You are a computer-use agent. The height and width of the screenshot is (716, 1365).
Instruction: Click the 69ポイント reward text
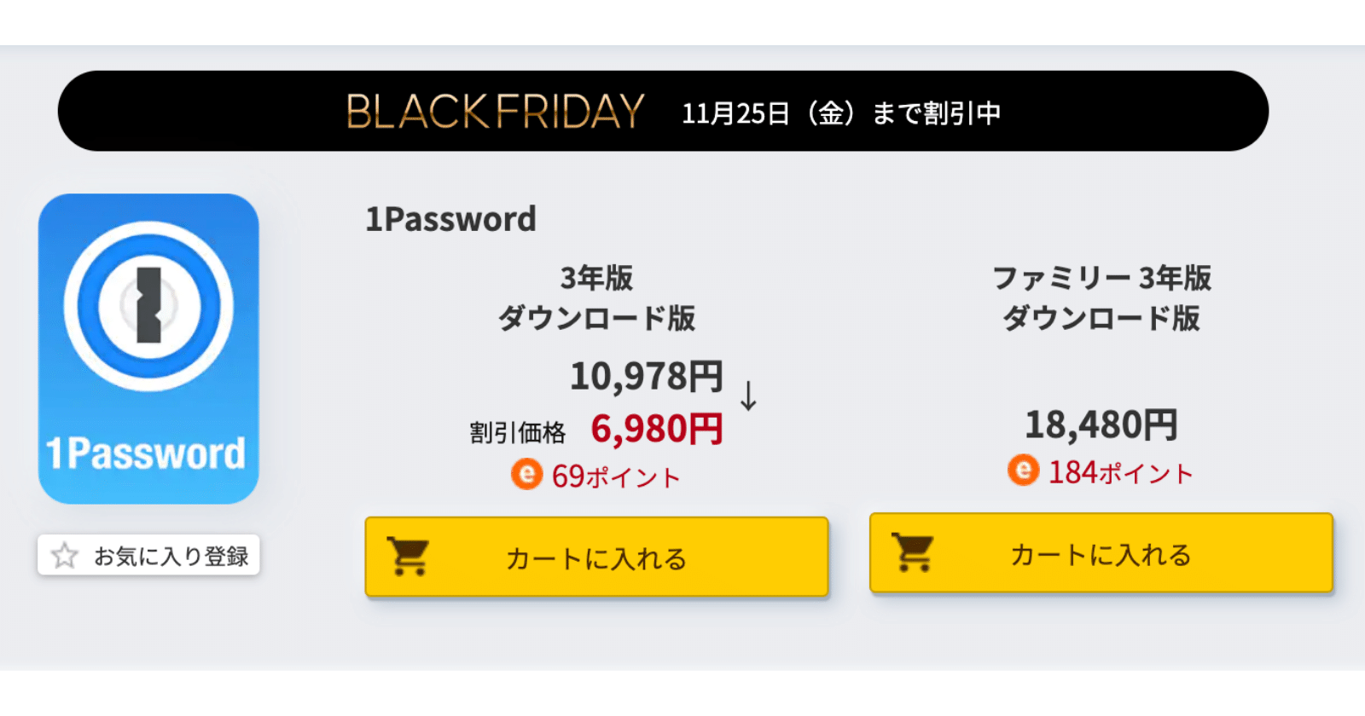616,476
